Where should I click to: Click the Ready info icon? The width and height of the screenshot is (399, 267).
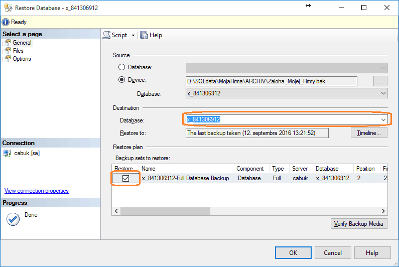(6, 22)
